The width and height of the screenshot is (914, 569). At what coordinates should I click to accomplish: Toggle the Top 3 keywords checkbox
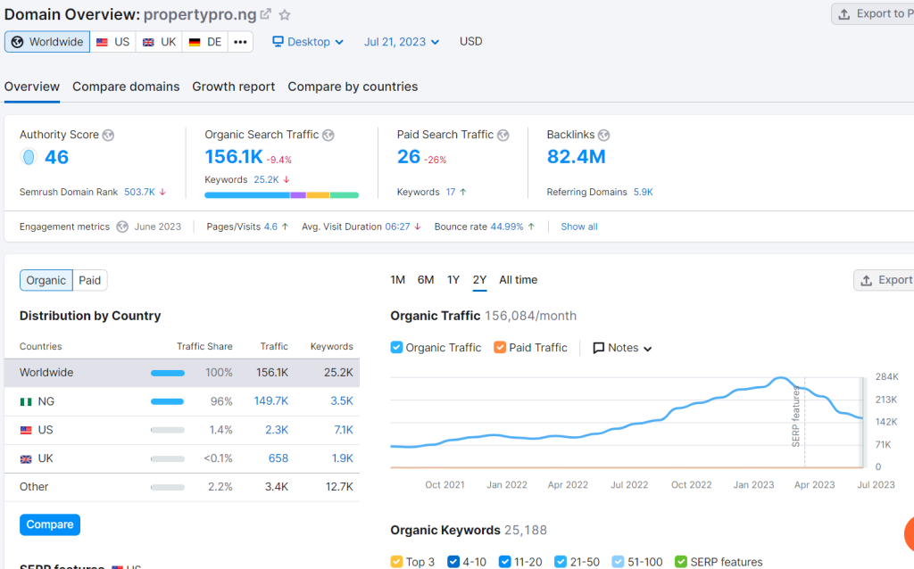(396, 562)
